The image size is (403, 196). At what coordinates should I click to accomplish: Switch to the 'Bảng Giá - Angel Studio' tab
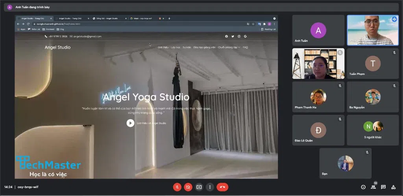click(x=109, y=18)
